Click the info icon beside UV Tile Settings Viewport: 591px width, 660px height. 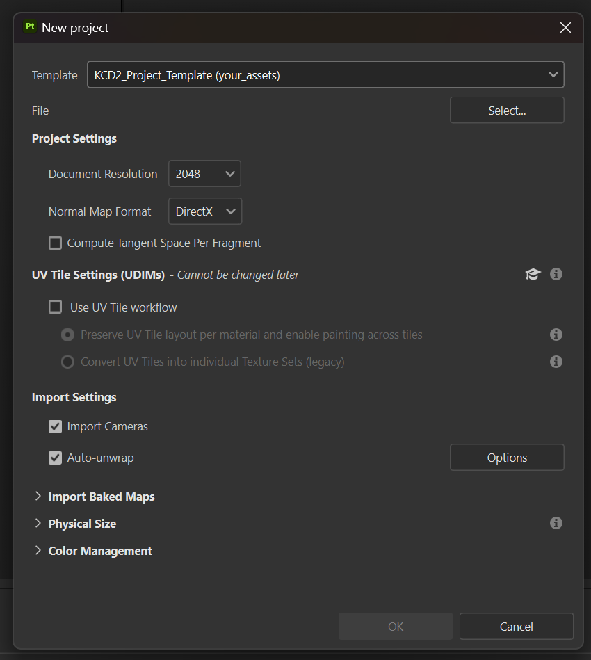(x=556, y=275)
